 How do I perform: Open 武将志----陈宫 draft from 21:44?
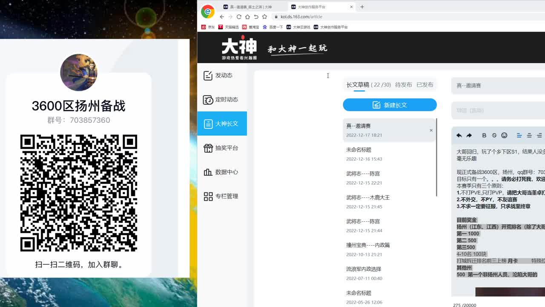[390, 226]
